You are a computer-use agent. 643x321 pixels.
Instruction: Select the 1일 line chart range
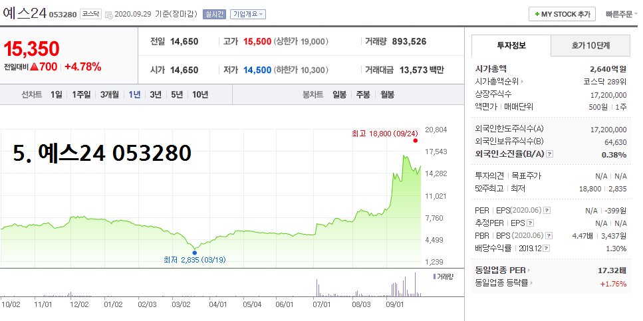point(57,94)
